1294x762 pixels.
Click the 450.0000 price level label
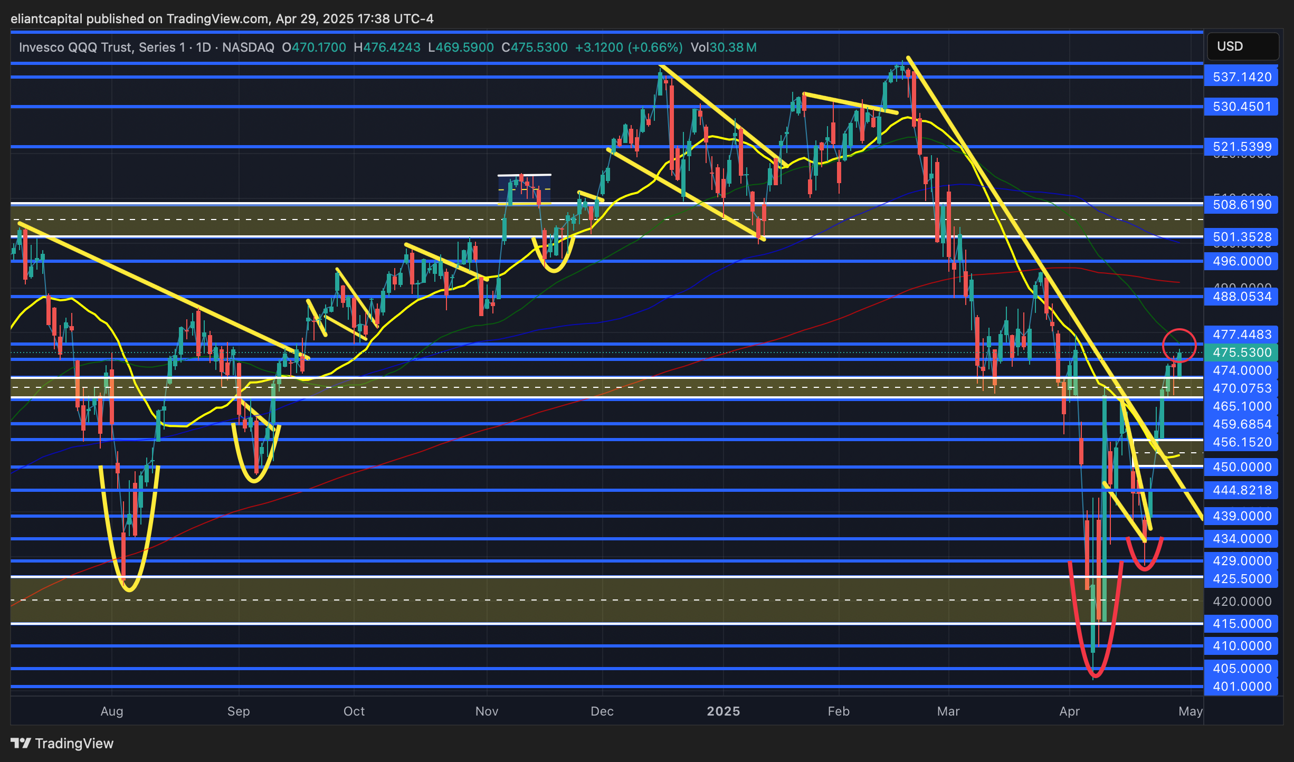(x=1241, y=467)
